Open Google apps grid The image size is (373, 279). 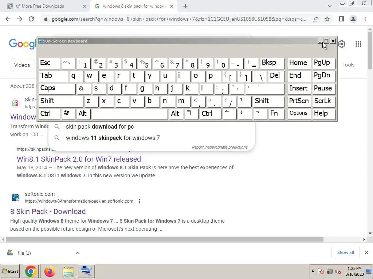click(x=358, y=44)
